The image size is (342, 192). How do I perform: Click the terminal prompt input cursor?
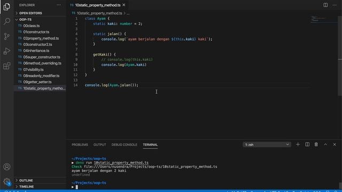point(77,187)
